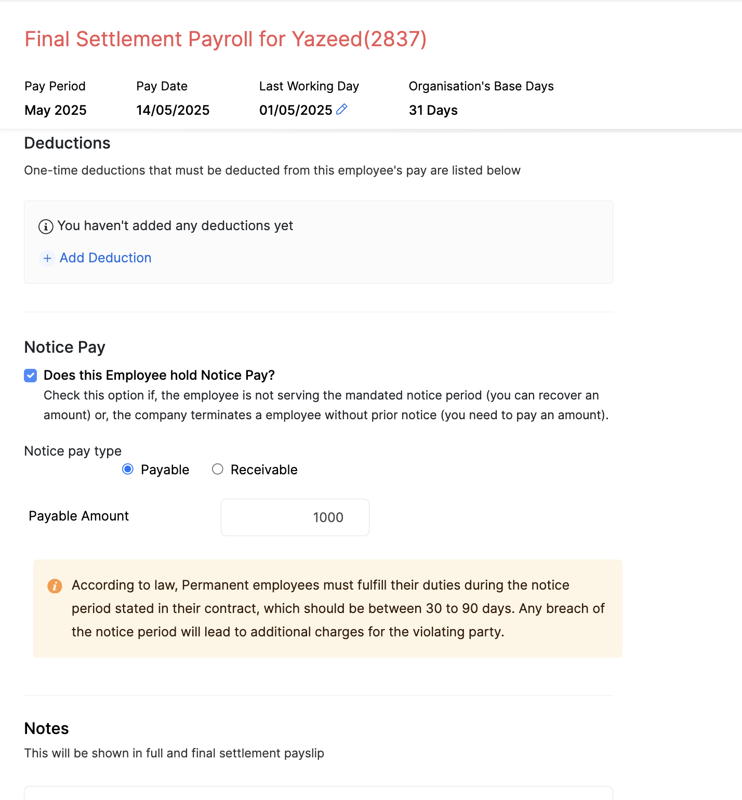This screenshot has width=742, height=800.
Task: Open the Add Deduction link
Action: point(105,258)
